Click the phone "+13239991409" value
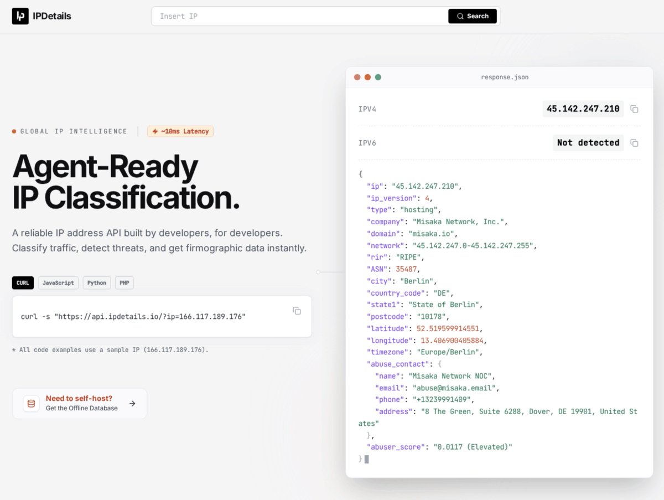Screen dimensions: 664x500 (x=442, y=400)
